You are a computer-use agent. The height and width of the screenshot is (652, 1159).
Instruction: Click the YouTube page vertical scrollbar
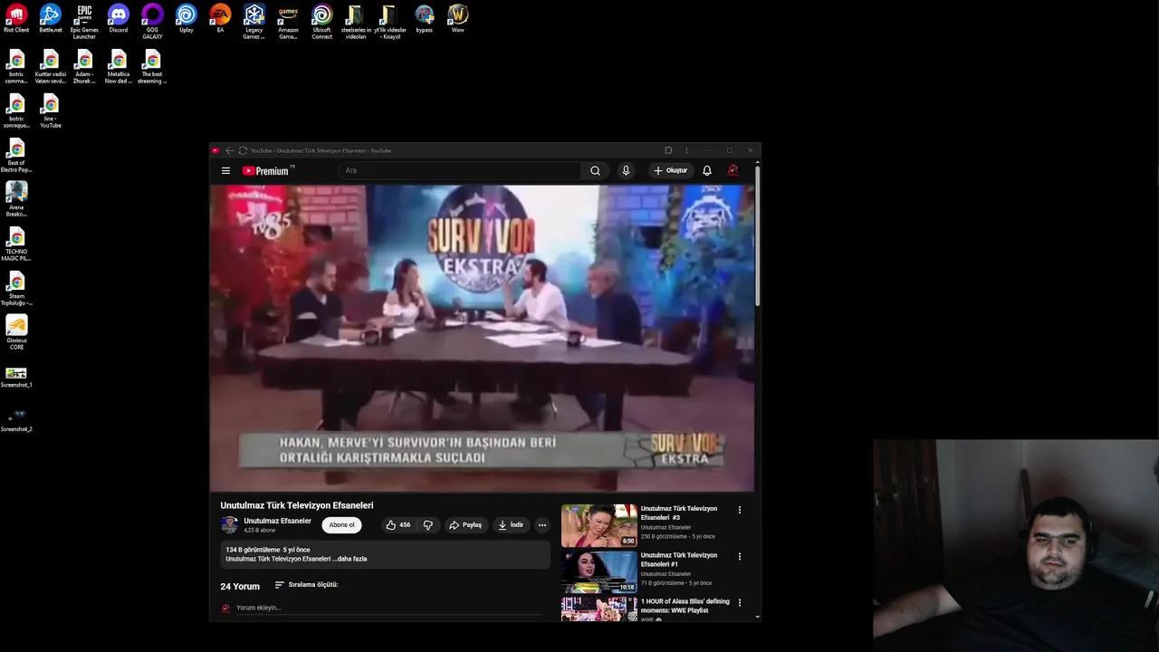point(757,235)
